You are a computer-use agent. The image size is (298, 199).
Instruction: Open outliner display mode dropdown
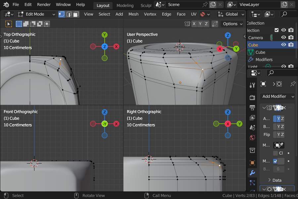click(256, 14)
